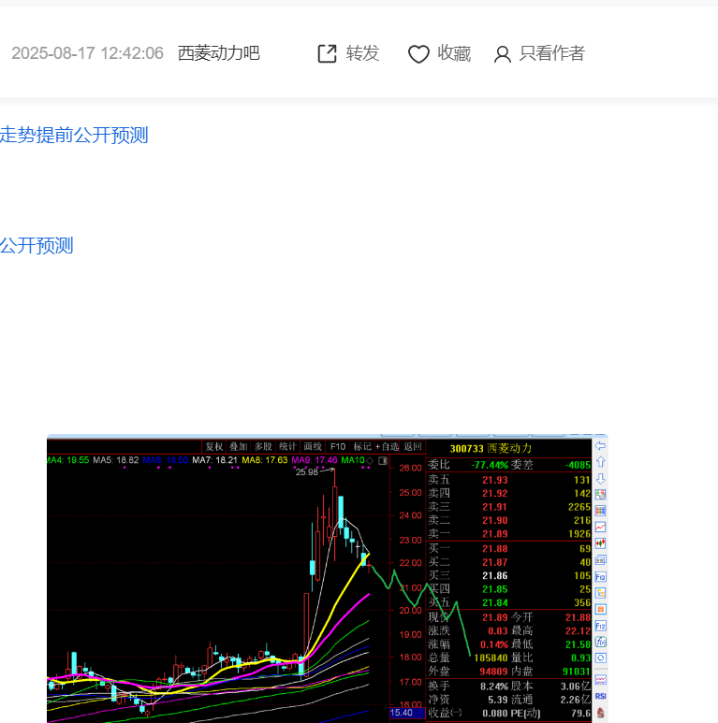Viewport: 718px width, 723px height.
Task: Click the diamond icon after MA10 label
Action: click(370, 460)
